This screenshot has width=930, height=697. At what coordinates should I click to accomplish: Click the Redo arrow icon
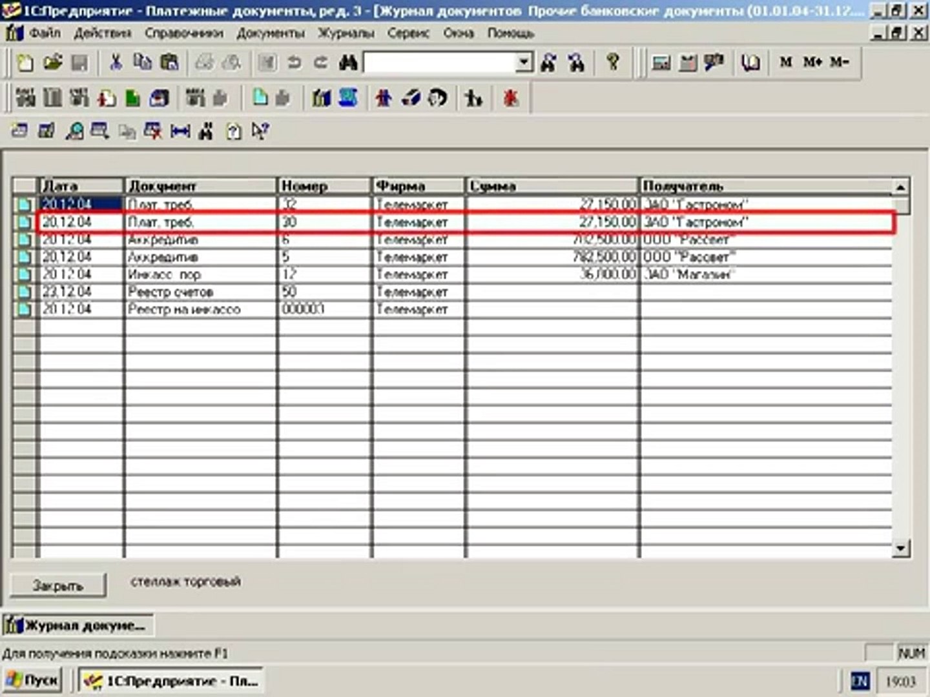pyautogui.click(x=320, y=63)
